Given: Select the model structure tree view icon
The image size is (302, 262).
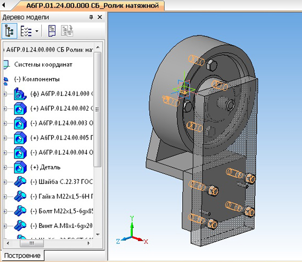Looking at the screenshot, I should (x=9, y=31).
